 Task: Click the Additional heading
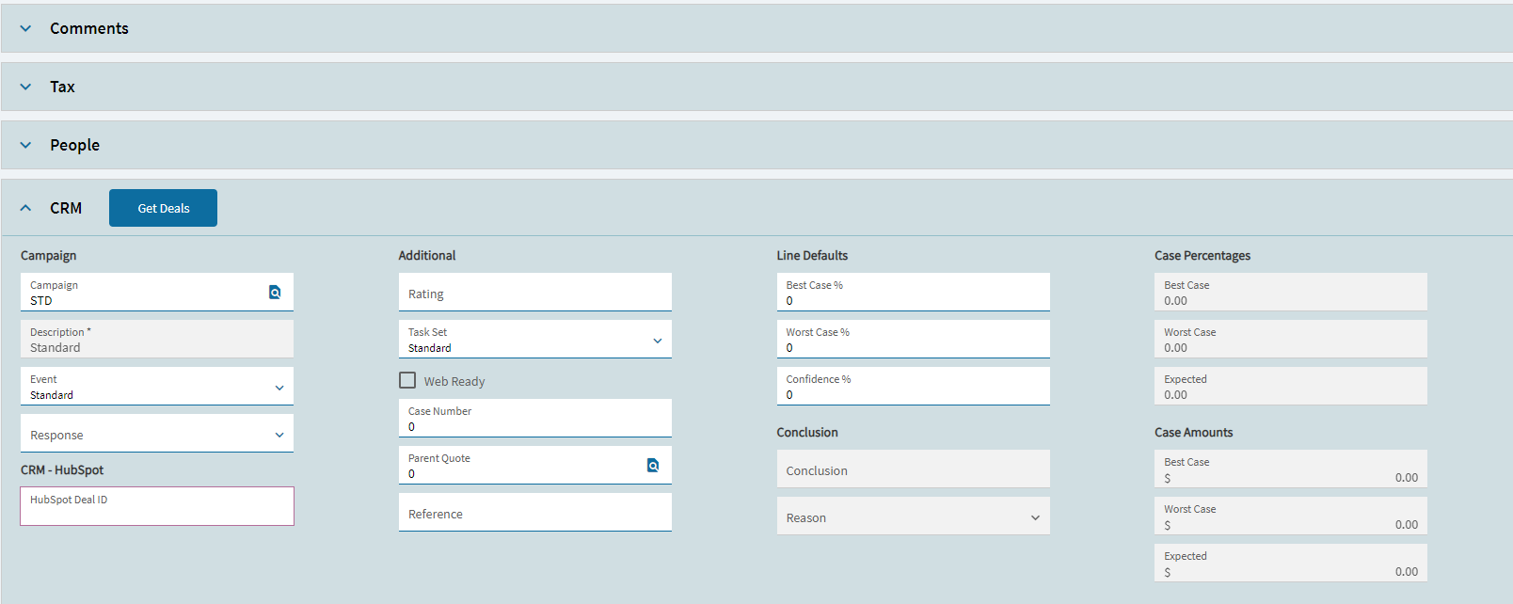tap(427, 255)
